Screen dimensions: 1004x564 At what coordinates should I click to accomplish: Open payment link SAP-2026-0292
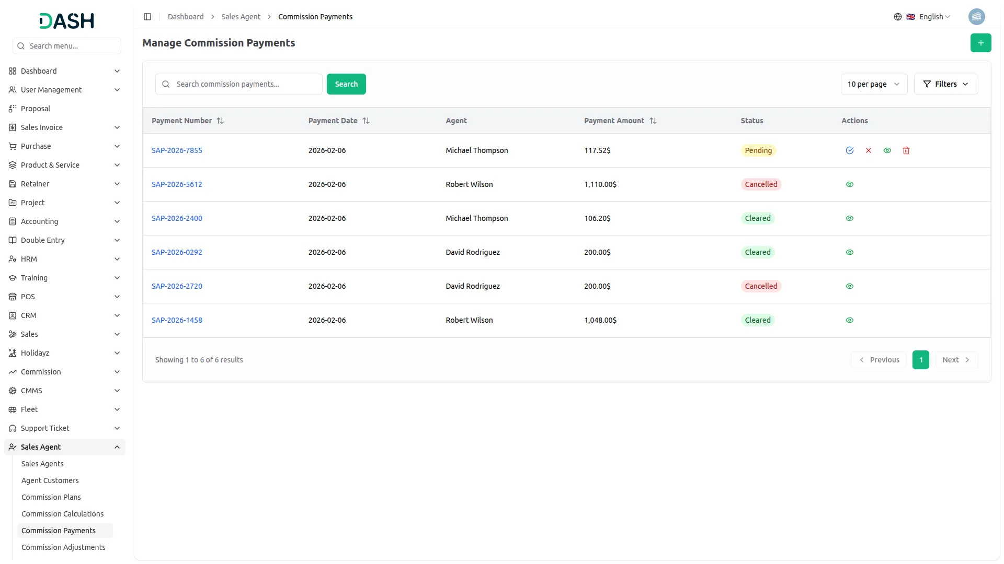pos(177,252)
